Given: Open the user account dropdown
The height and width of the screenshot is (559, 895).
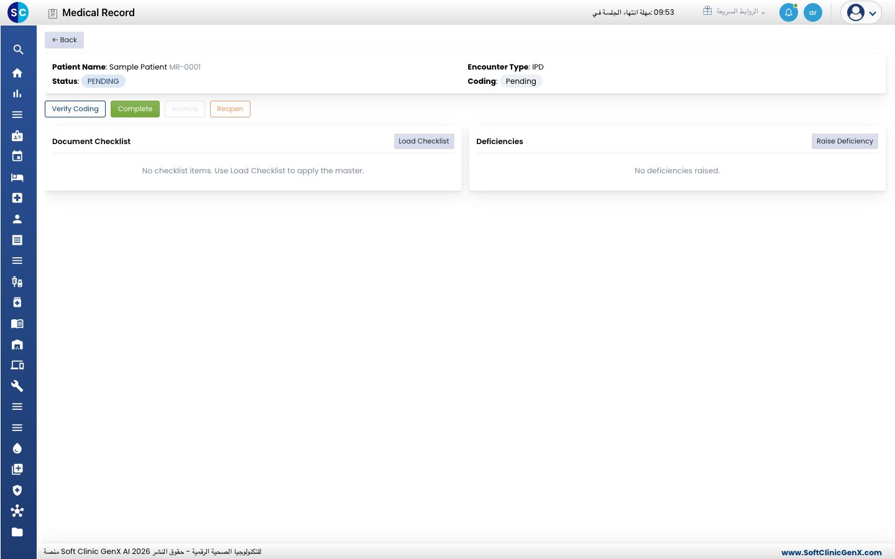Looking at the screenshot, I should click(861, 12).
